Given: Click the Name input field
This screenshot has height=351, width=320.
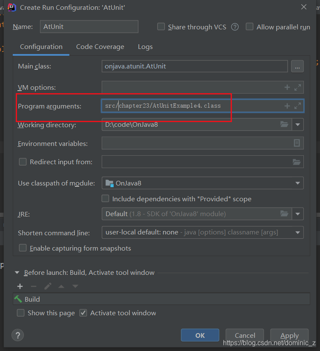Looking at the screenshot, I should tap(89, 27).
